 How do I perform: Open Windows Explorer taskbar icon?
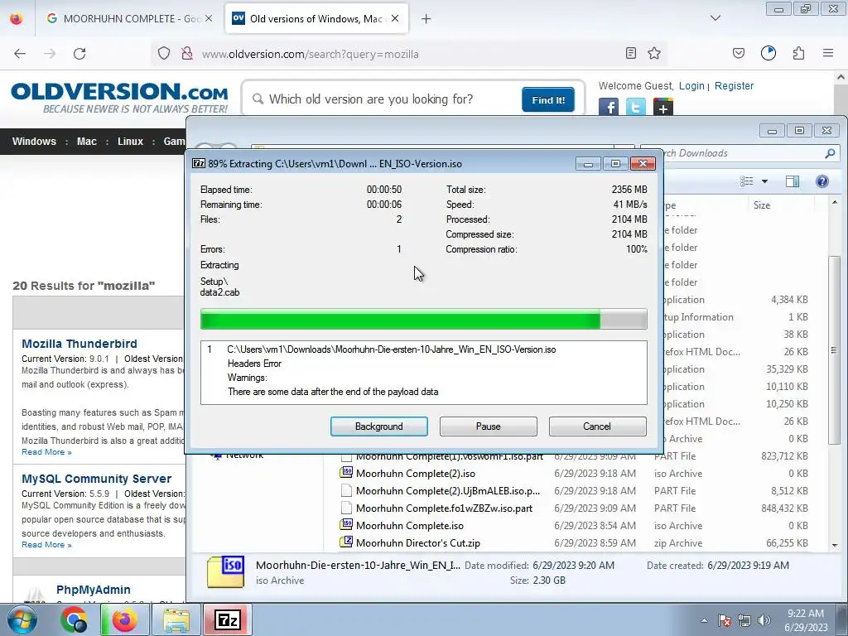point(176,620)
